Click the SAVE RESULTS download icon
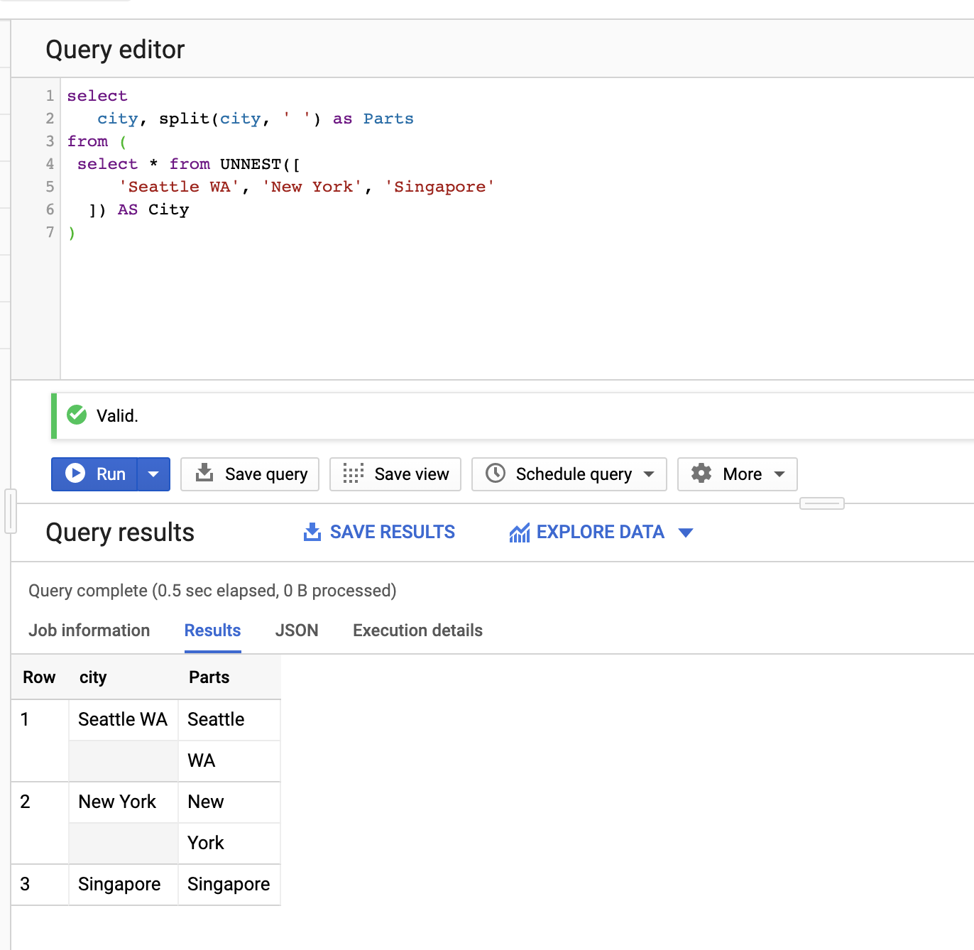Image resolution: width=974 pixels, height=950 pixels. click(x=312, y=532)
